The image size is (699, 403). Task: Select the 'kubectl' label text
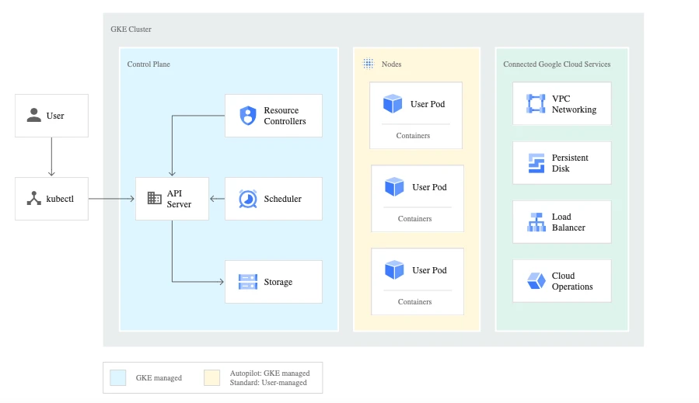[60, 199]
